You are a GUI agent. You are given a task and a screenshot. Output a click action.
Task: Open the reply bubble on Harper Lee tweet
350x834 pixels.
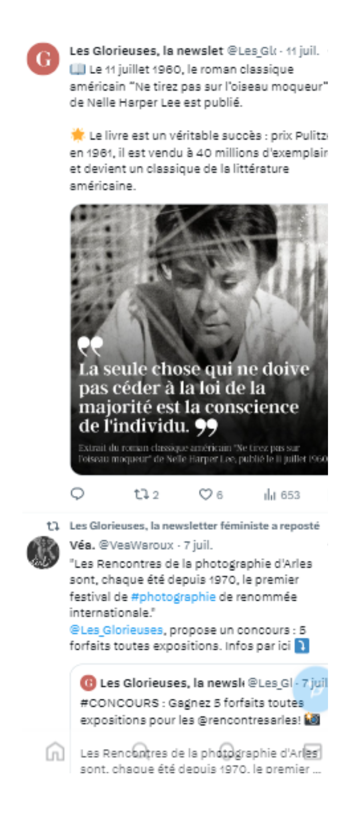pos(77,494)
